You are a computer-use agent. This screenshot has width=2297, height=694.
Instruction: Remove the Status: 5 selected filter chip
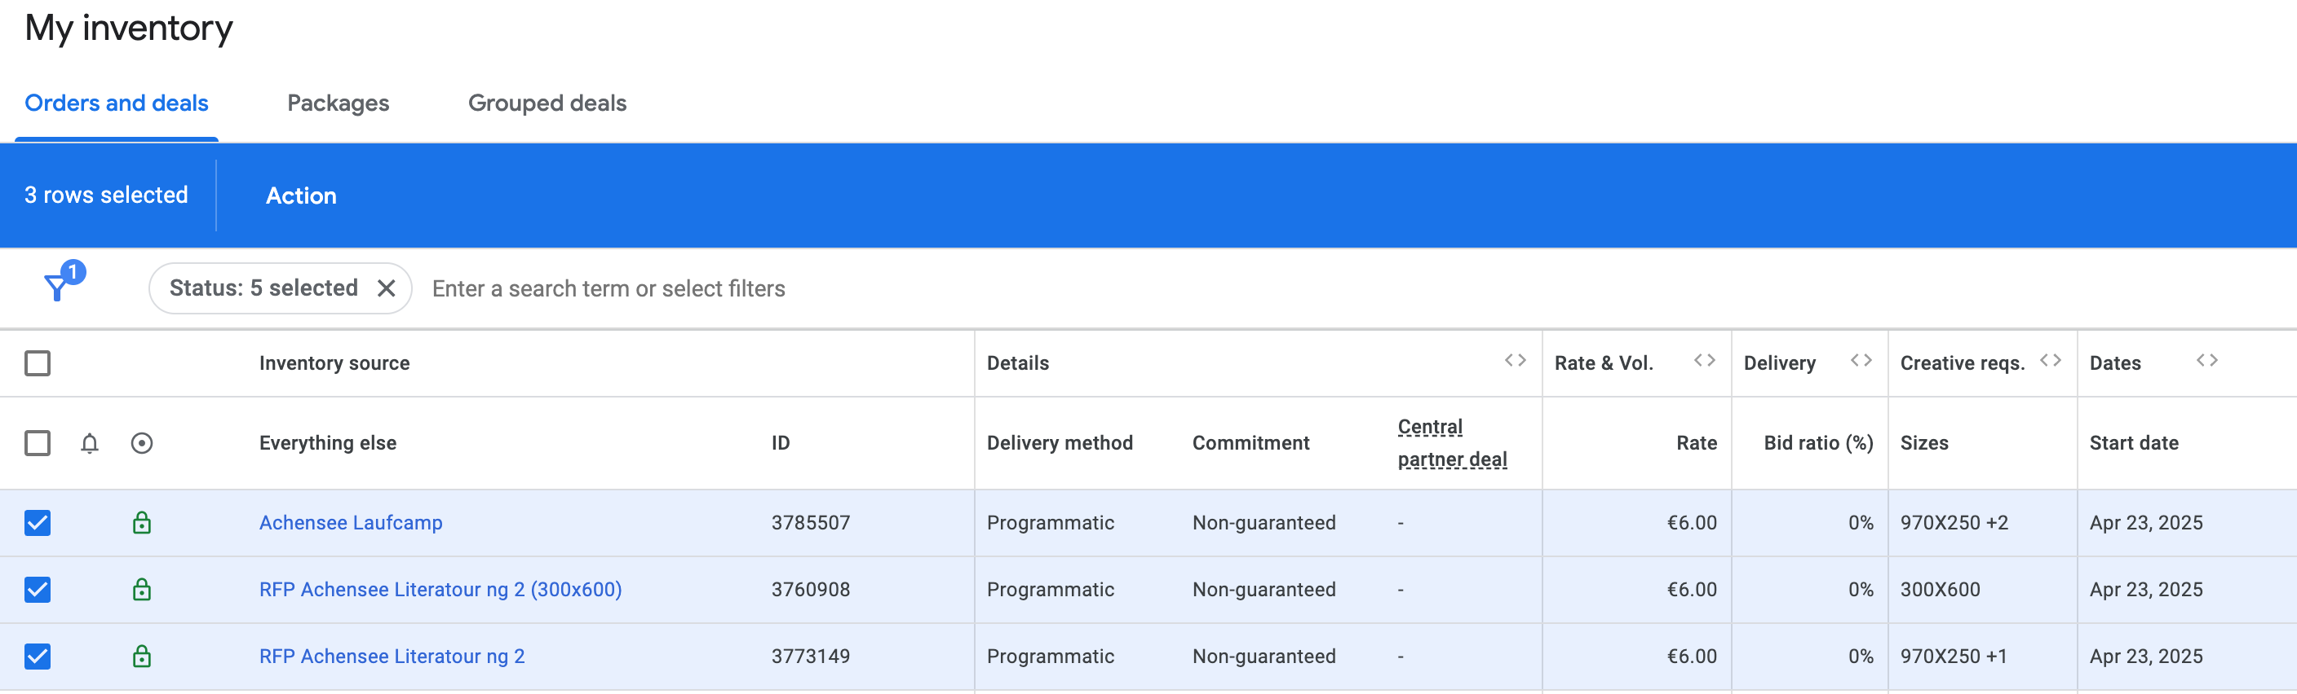click(386, 288)
